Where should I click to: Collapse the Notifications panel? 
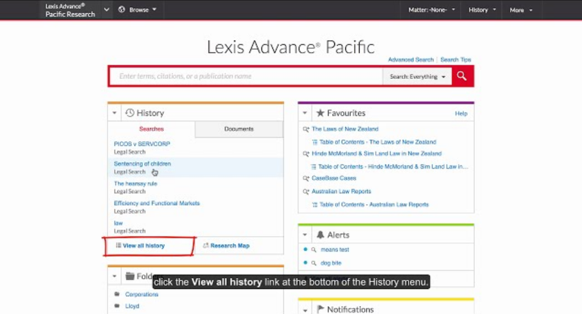pos(305,310)
